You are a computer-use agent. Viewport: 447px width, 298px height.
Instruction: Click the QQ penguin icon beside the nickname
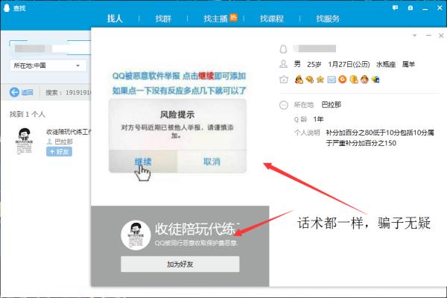point(283,49)
